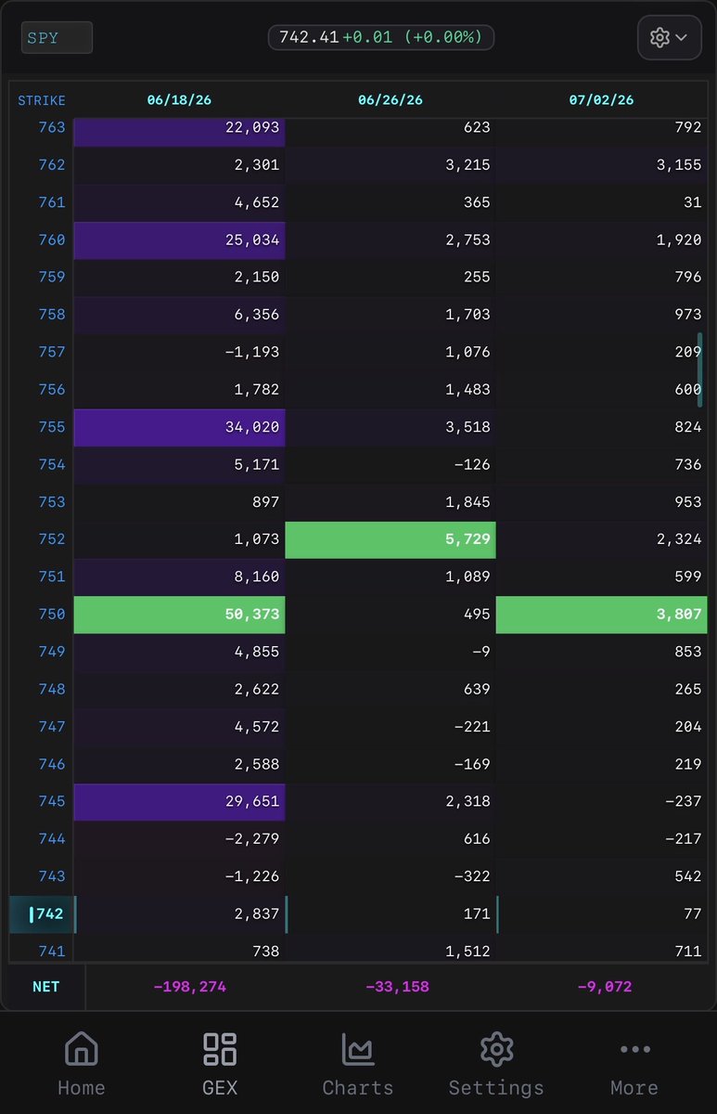This screenshot has width=717, height=1114.
Task: Select the purple 25,034 cell at strike 760
Action: coord(179,240)
